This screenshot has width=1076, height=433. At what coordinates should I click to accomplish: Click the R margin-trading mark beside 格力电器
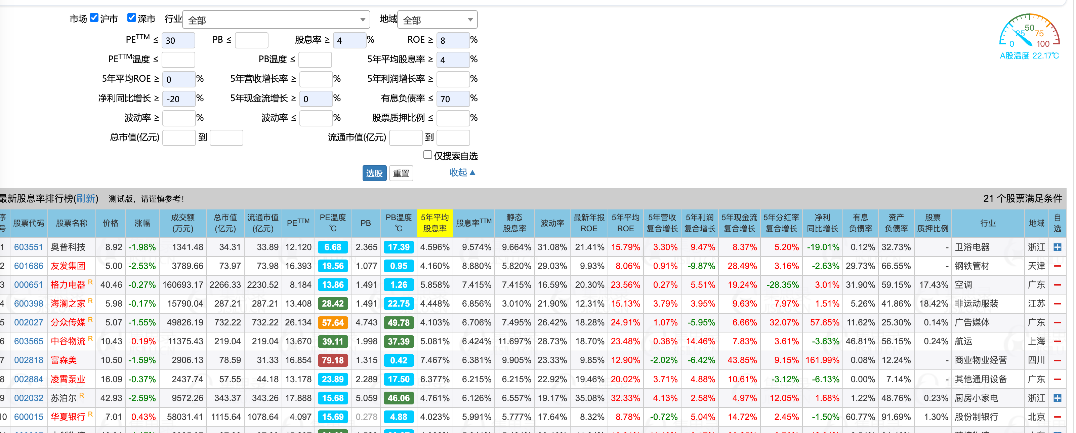(91, 282)
